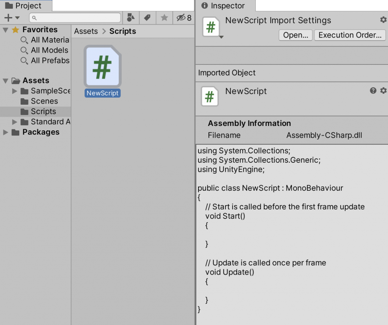Click the NewScript script icon in Inspector header
Viewport: 388px width, 325px height.
click(x=211, y=27)
